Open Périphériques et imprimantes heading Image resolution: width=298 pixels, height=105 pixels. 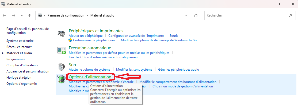(x=96, y=31)
